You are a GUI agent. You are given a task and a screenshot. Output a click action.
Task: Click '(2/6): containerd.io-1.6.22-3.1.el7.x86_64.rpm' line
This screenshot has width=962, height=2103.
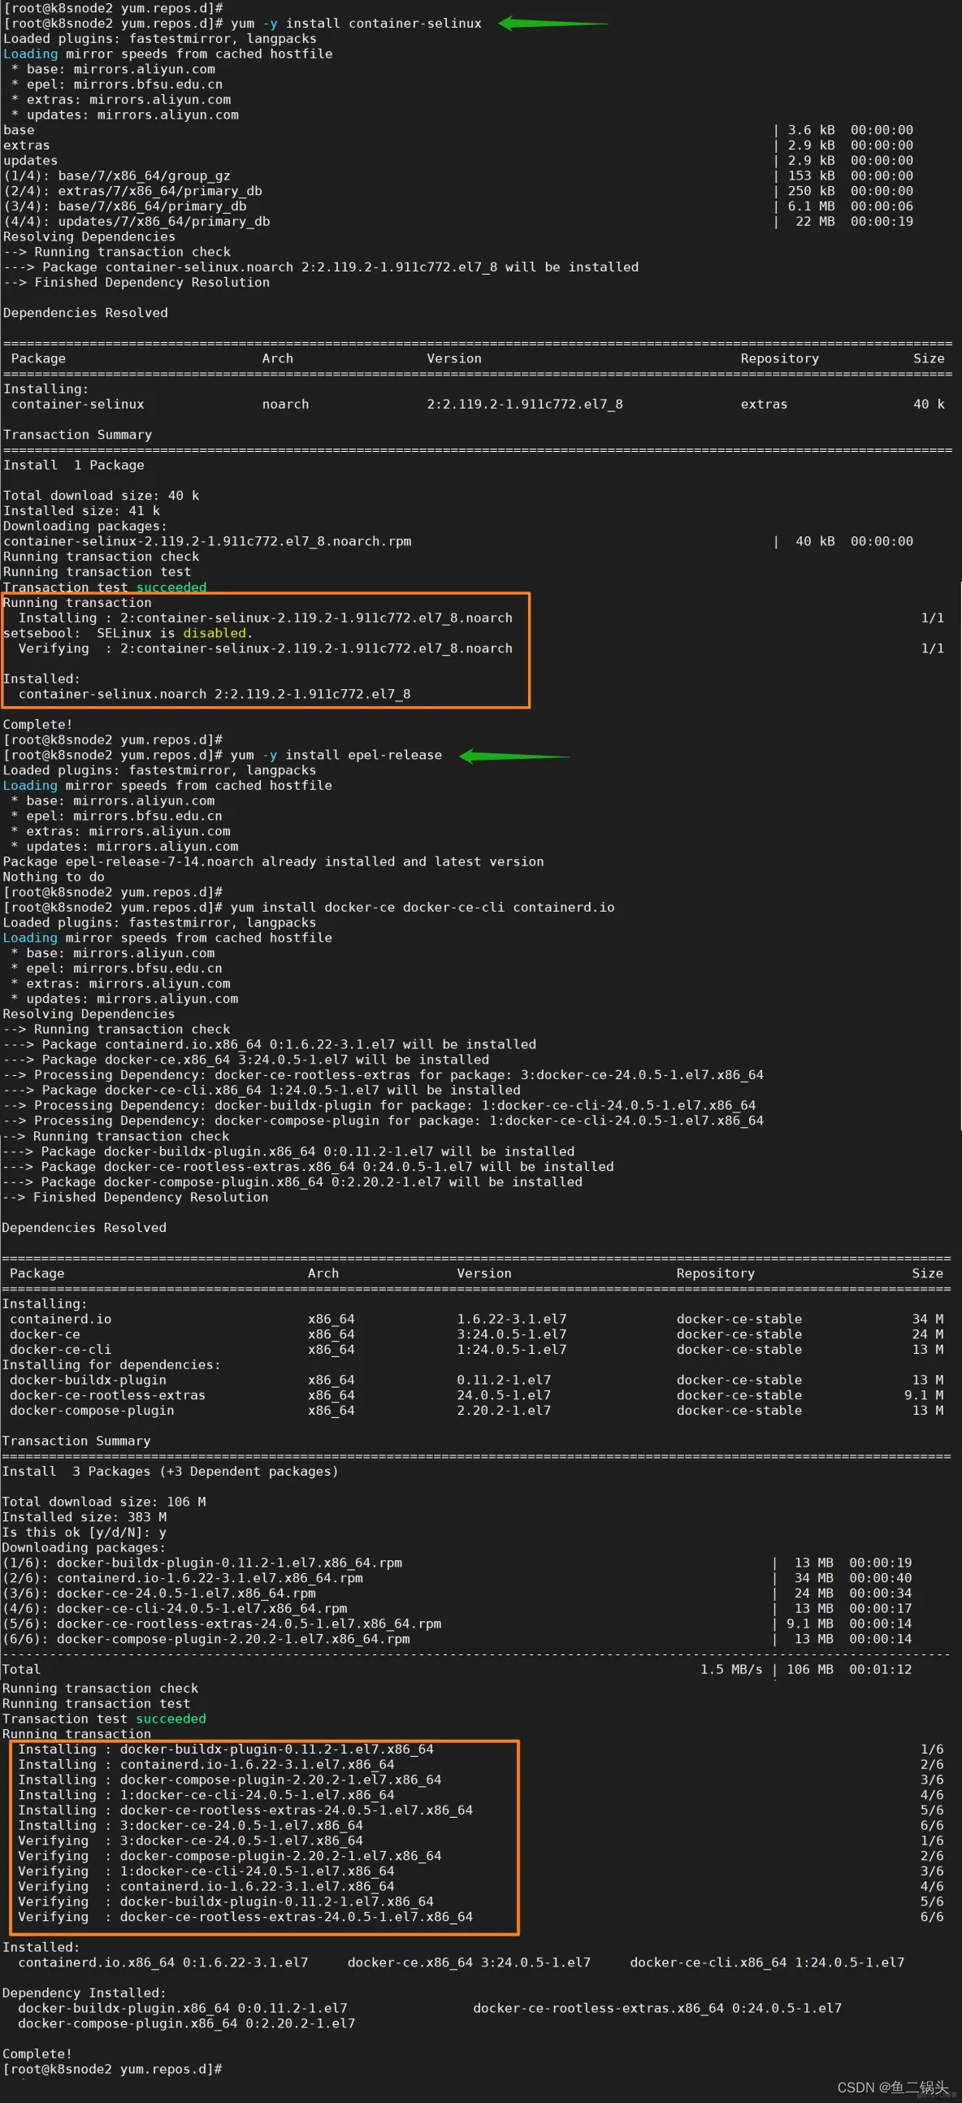coord(183,1578)
